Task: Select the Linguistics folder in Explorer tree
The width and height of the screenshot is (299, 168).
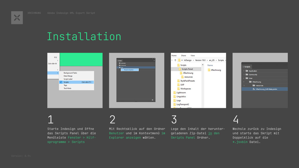Action: (x=179, y=97)
